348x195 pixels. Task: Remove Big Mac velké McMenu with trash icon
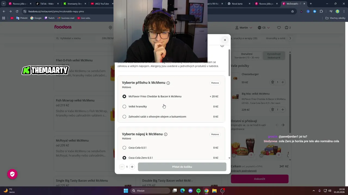(x=272, y=109)
